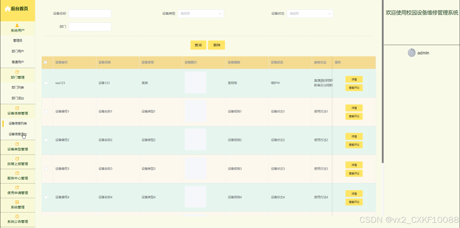
Task: Click the 查询 search button
Action: click(x=198, y=45)
